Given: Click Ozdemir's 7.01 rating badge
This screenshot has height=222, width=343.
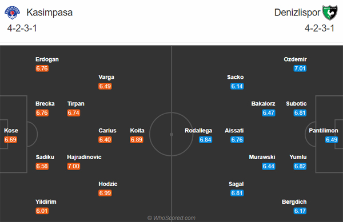Looking at the screenshot, I should click(x=300, y=68).
